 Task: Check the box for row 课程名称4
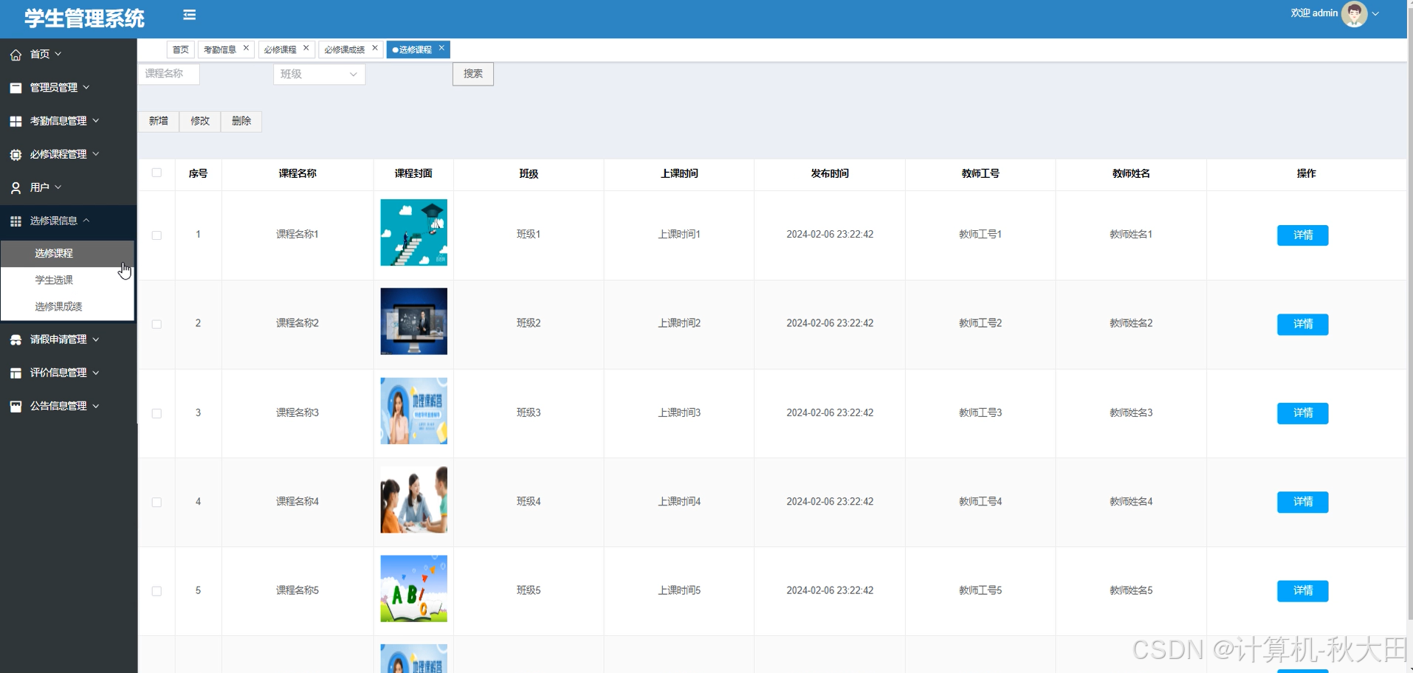pos(157,502)
